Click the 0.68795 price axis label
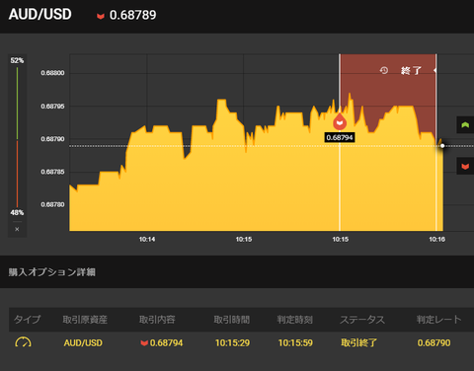This screenshot has width=474, height=371. [x=52, y=107]
